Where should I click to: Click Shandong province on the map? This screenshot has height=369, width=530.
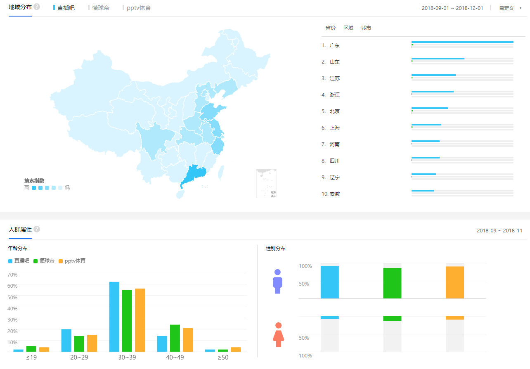[x=212, y=112]
